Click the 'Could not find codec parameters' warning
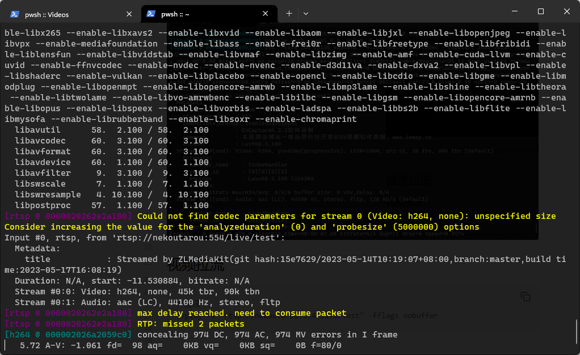This screenshot has height=355, width=580. [347, 216]
